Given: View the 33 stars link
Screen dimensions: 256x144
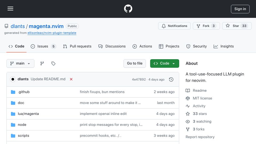Looking at the screenshot, I should [x=200, y=114].
